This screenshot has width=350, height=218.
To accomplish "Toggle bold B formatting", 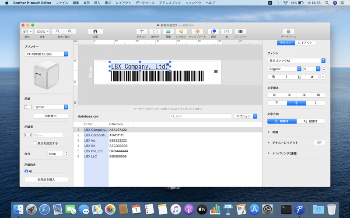I will (274, 77).
